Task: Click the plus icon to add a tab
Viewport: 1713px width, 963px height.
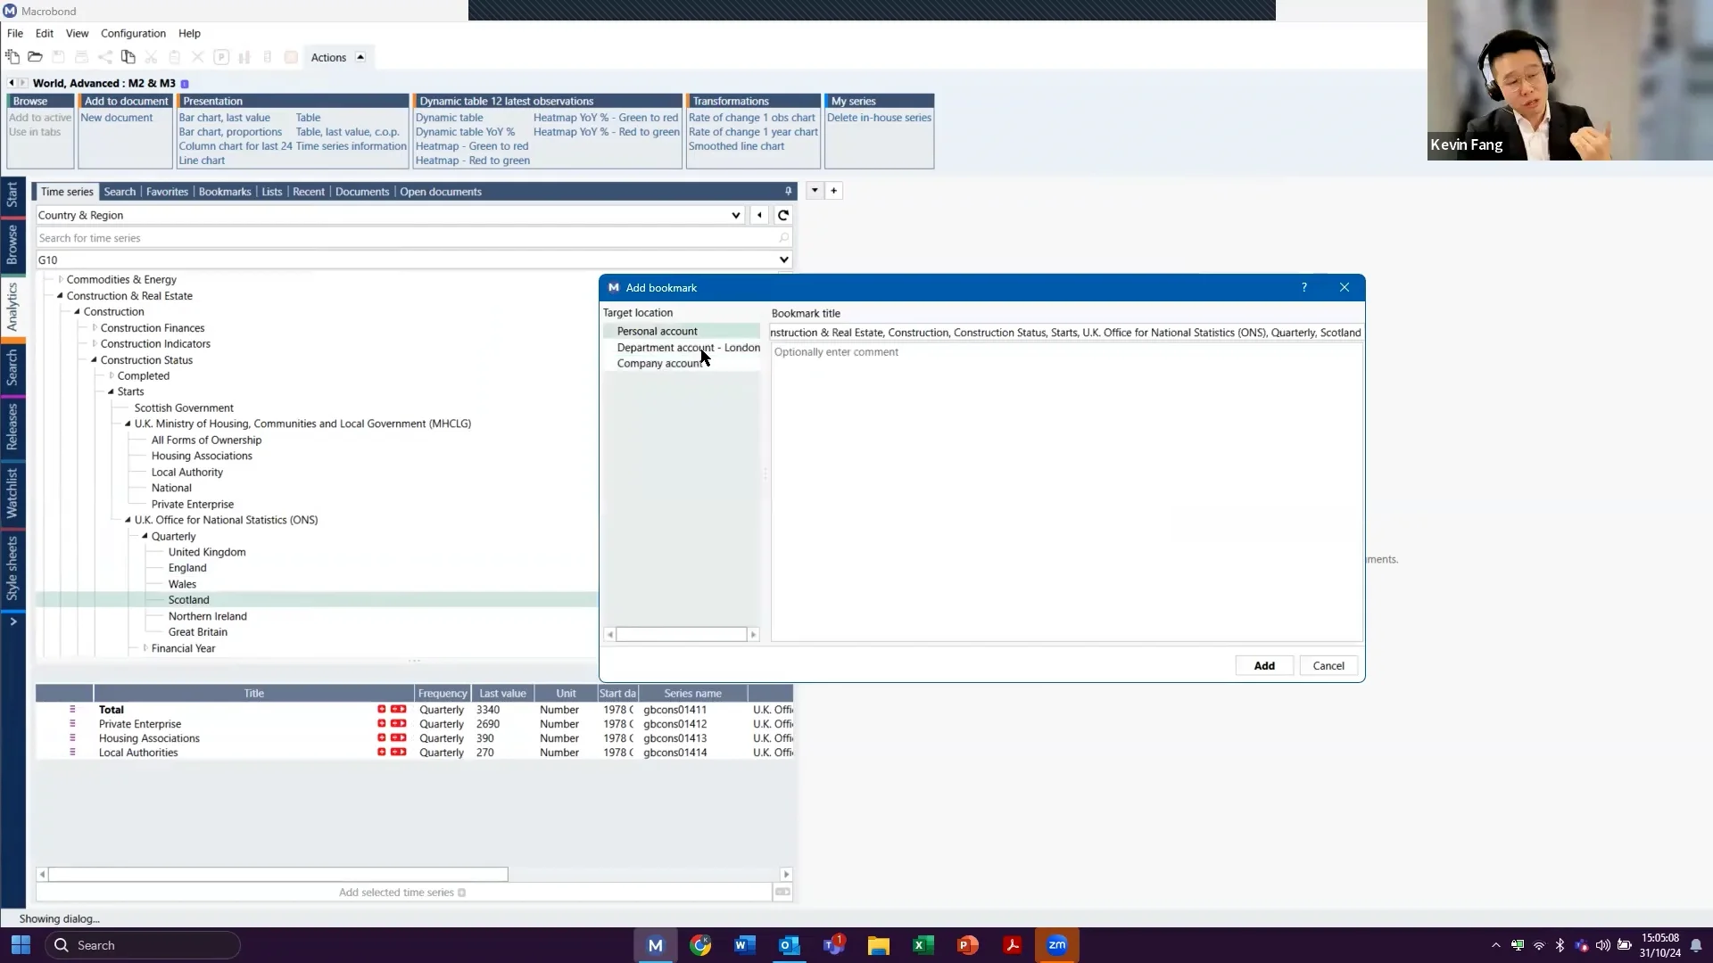Action: [833, 191]
